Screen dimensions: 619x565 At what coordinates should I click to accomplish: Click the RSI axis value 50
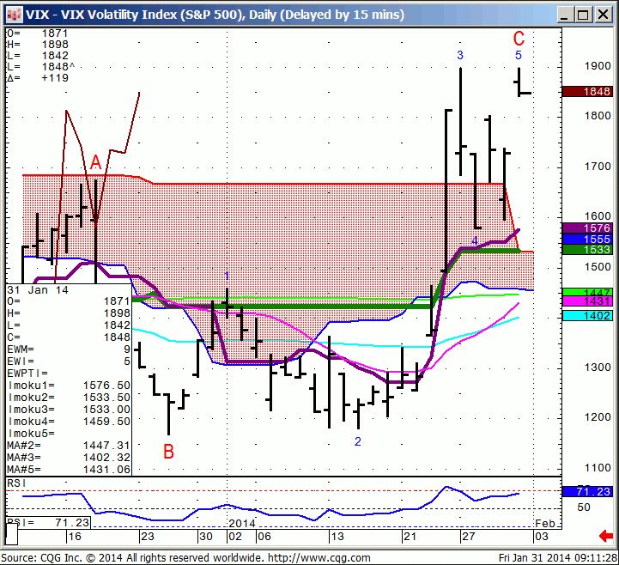coord(584,507)
